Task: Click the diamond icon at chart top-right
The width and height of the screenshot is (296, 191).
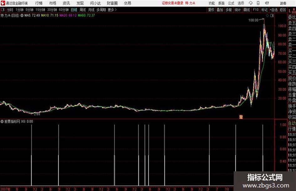Action: click(267, 16)
